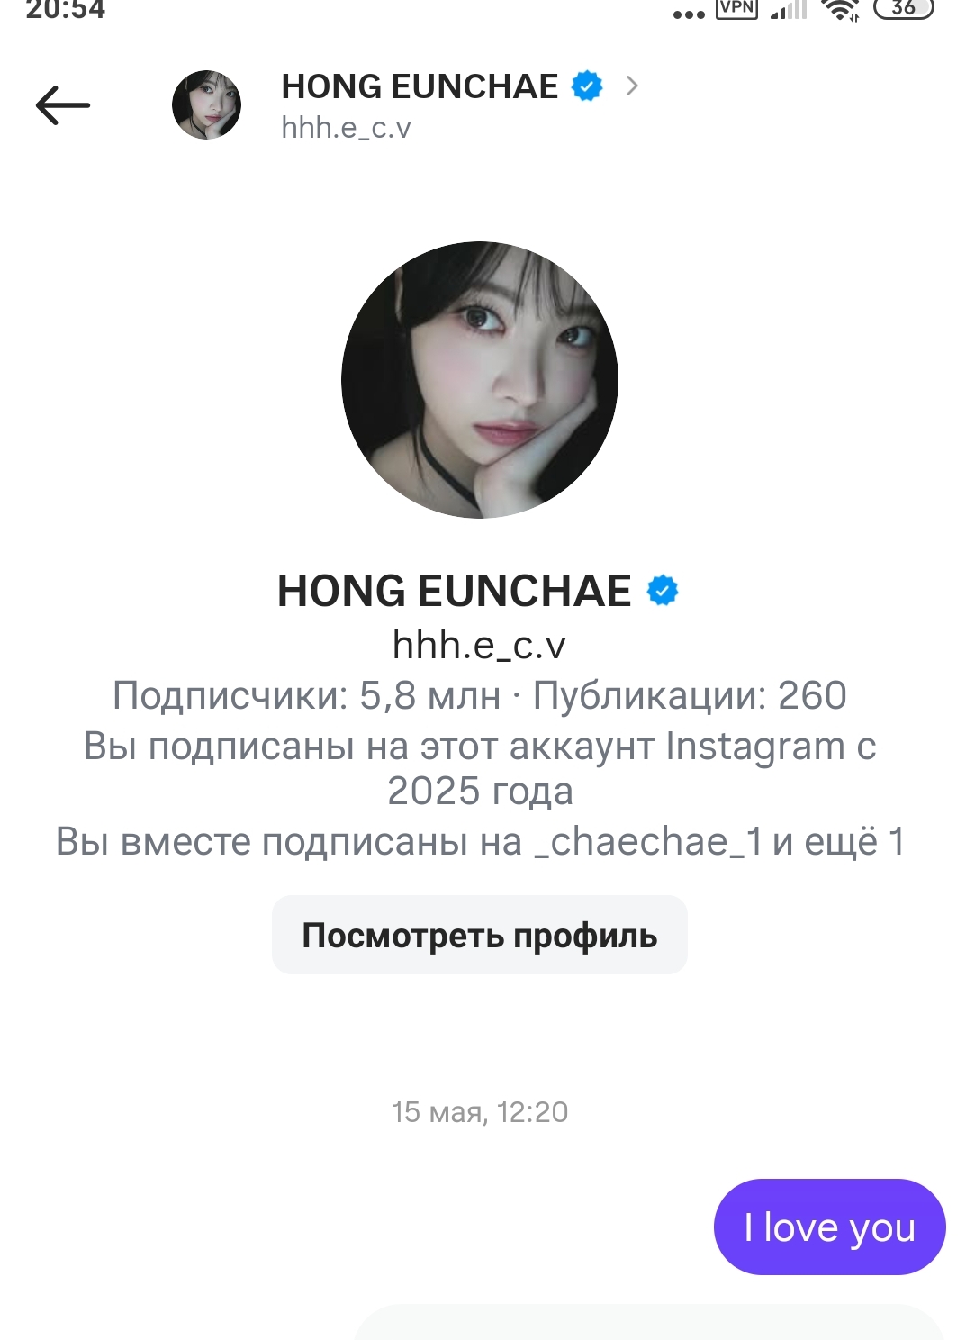Image resolution: width=966 pixels, height=1340 pixels.
Task: Tap the hhh.e_c.v username under header name
Action: point(347,128)
